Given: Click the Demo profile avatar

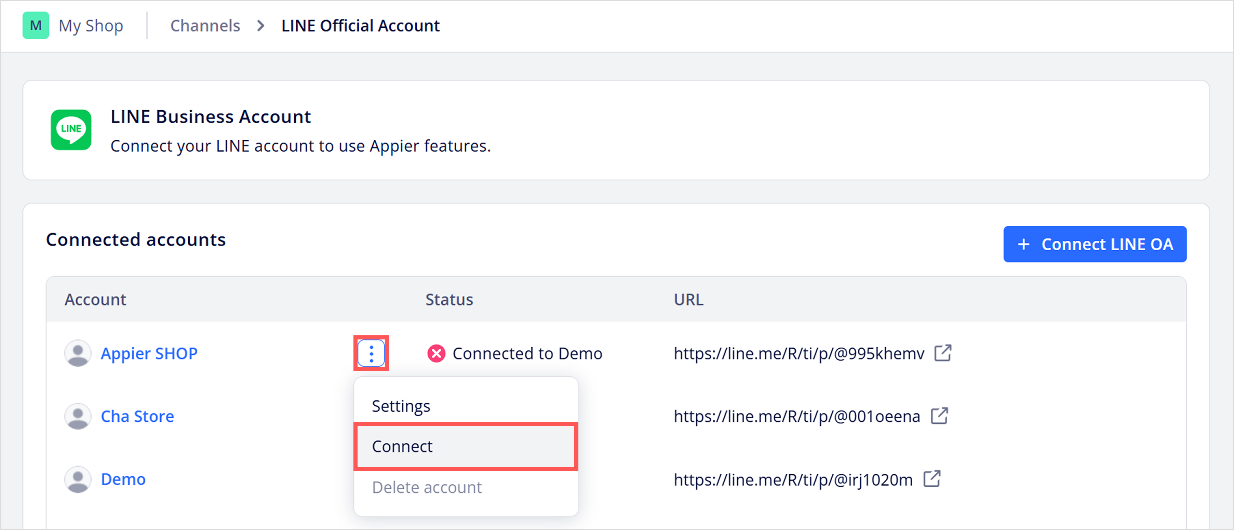Looking at the screenshot, I should tap(78, 479).
